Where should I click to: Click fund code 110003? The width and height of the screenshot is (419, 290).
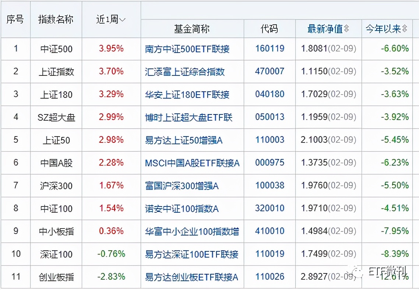point(270,139)
